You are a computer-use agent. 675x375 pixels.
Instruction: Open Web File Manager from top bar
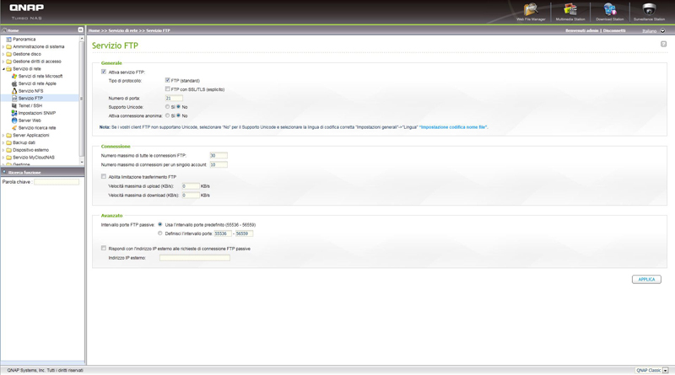pos(531,11)
